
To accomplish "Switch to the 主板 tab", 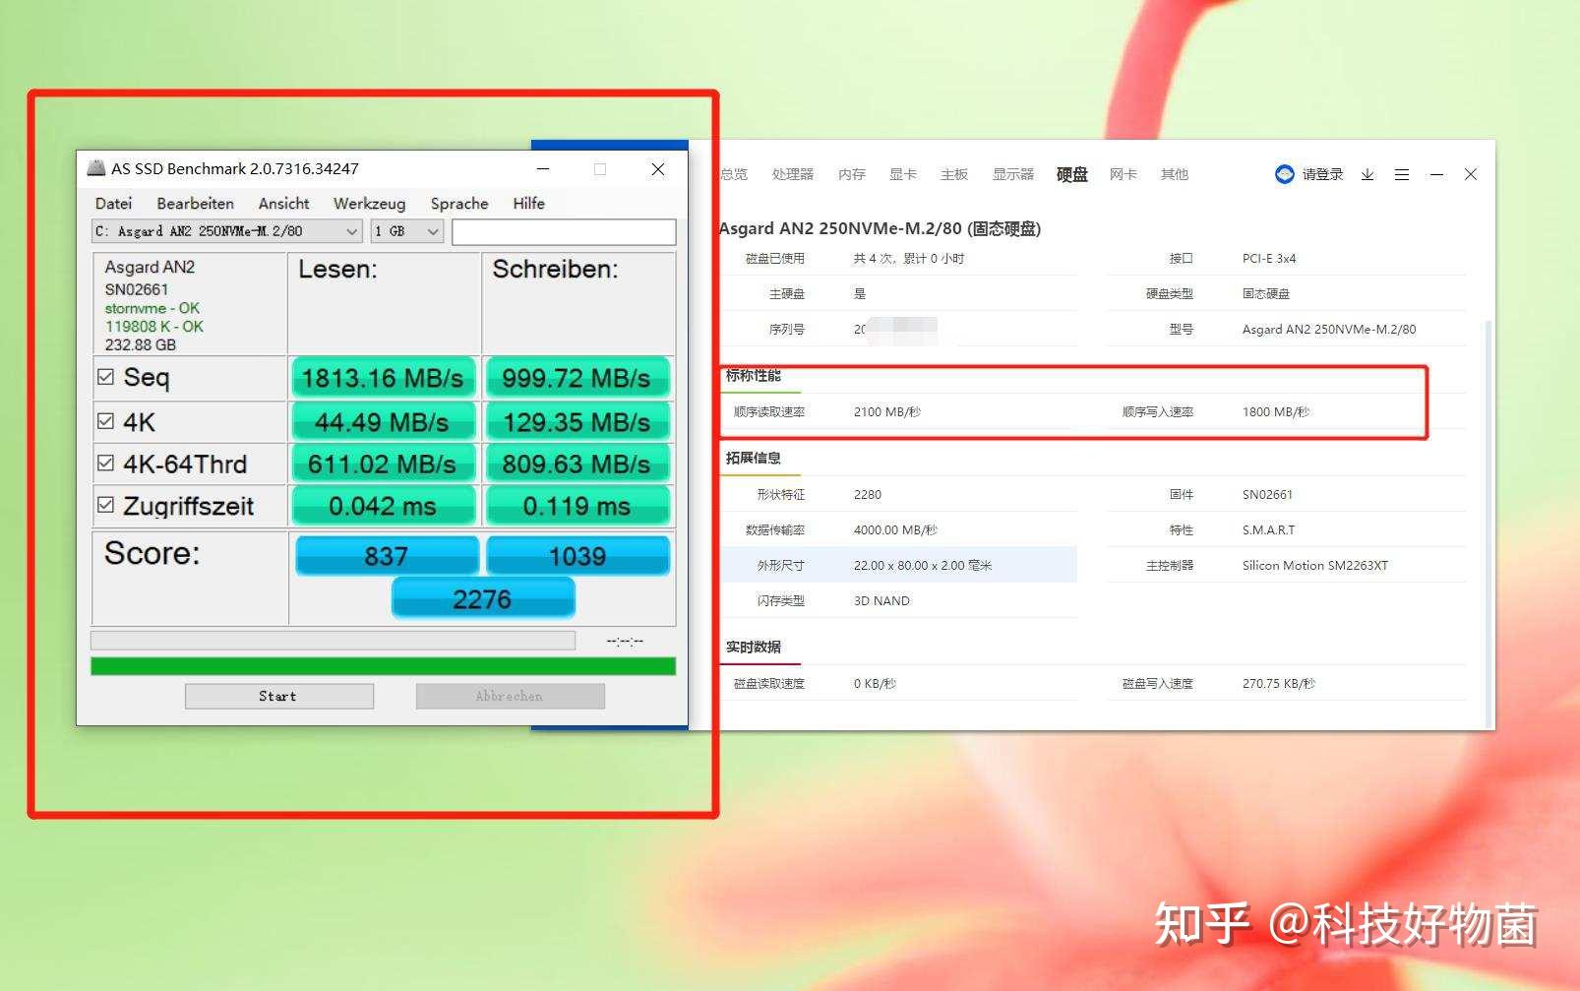I will coord(954,174).
